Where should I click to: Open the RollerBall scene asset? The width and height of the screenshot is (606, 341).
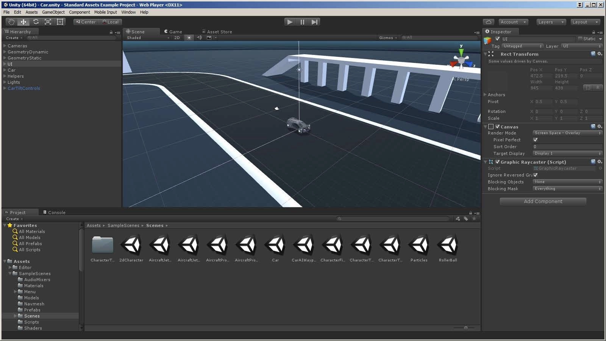pos(448,248)
